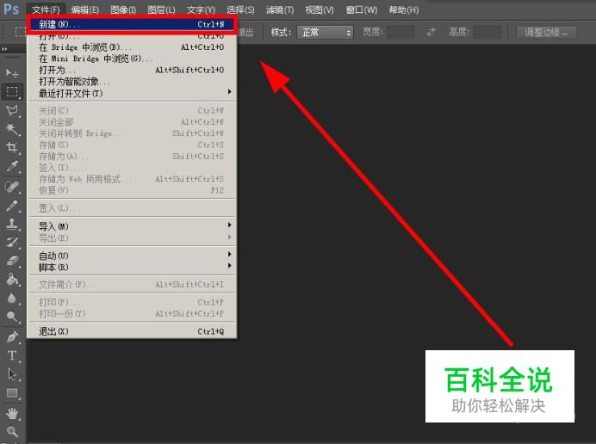Open the 编辑(E) menu
Image resolution: width=596 pixels, height=444 pixels.
(84, 9)
